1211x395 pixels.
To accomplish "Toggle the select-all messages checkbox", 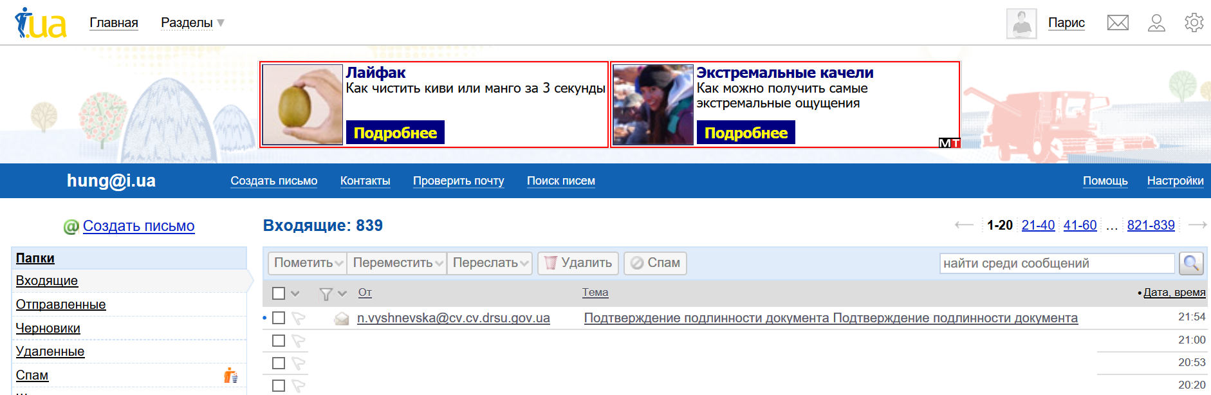I will 279,293.
